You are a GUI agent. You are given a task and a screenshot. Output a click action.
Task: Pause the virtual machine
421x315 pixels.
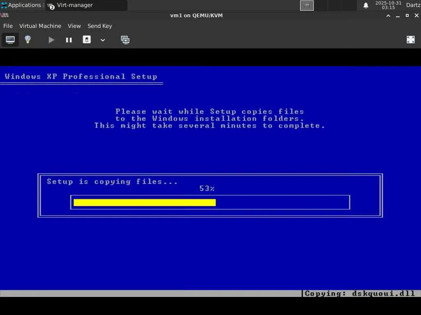point(69,40)
